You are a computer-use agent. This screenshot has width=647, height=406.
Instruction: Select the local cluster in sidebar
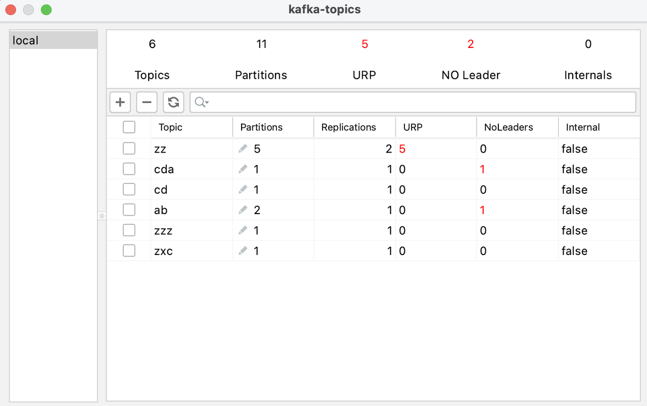[54, 40]
